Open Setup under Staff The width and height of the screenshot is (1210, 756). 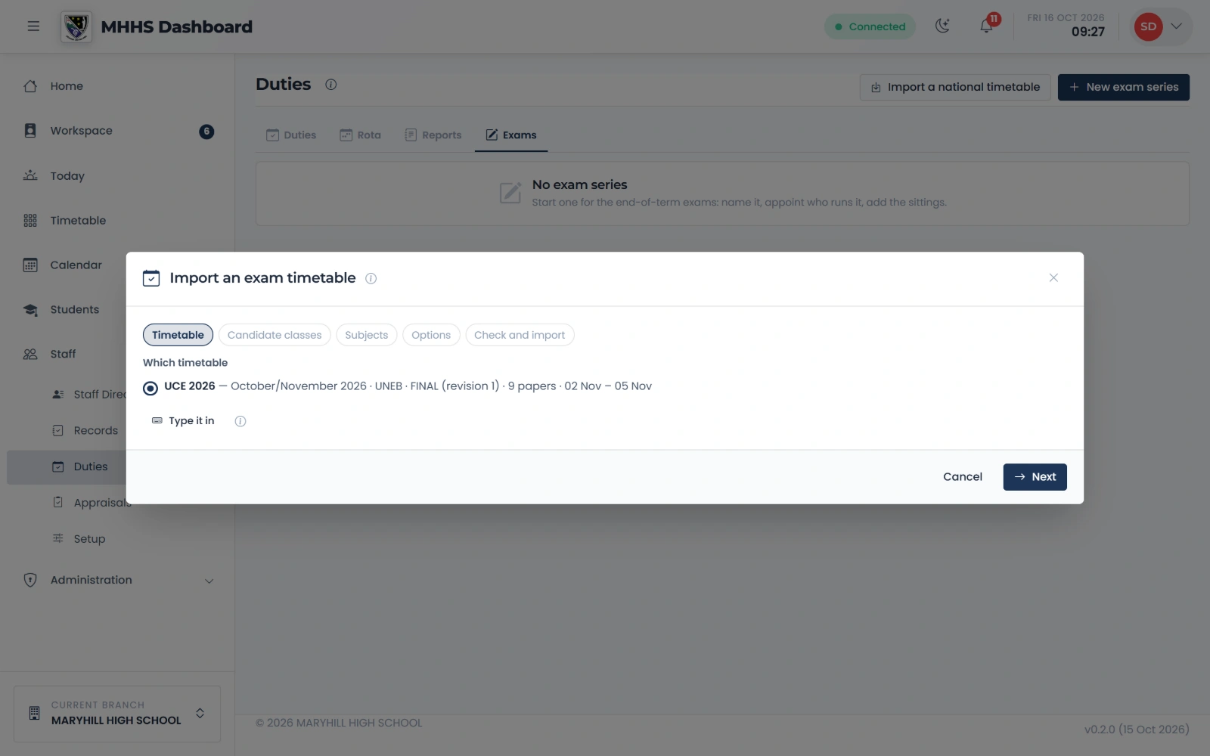pyautogui.click(x=117, y=539)
